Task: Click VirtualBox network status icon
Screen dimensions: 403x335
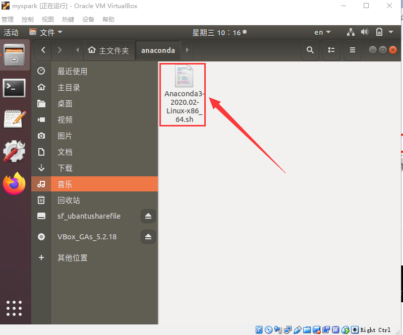Action: (287, 330)
